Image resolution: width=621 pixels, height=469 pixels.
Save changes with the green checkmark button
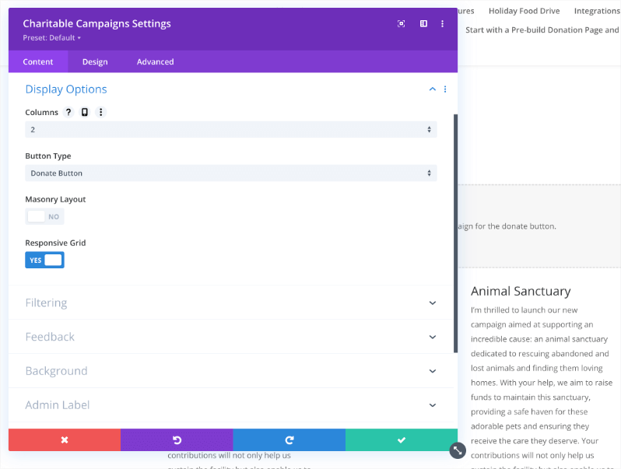(402, 439)
